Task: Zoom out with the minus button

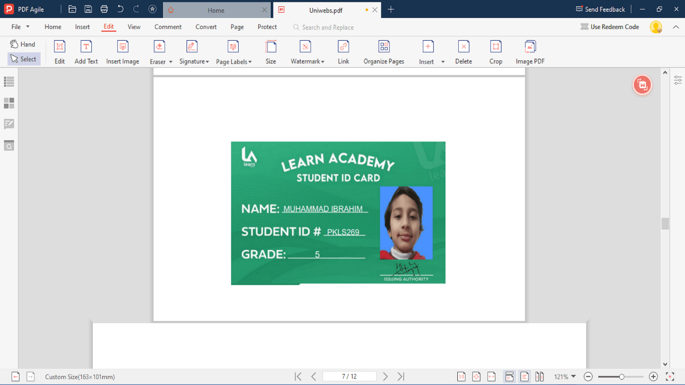Action: (x=588, y=377)
